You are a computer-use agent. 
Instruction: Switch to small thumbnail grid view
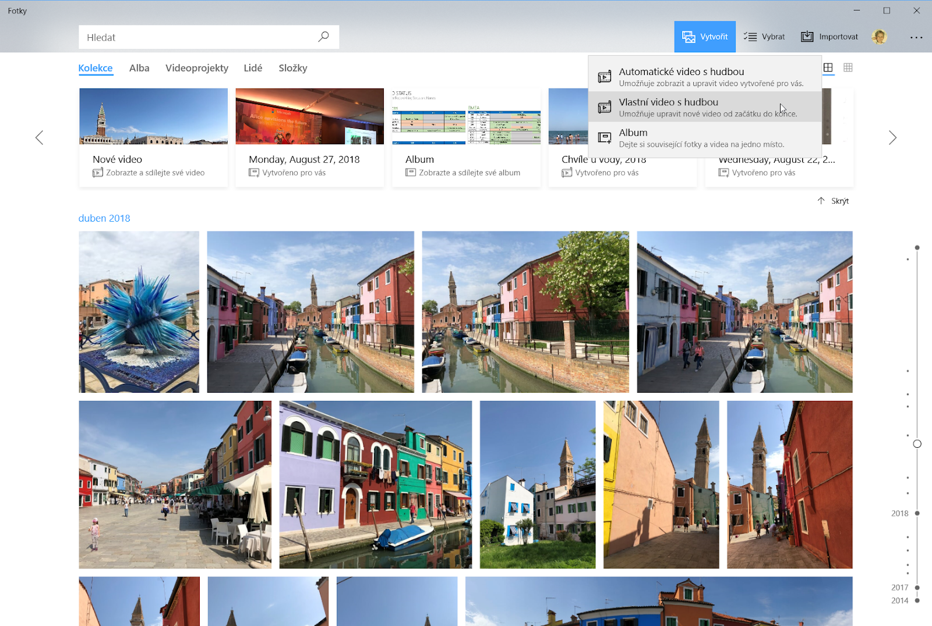point(848,67)
